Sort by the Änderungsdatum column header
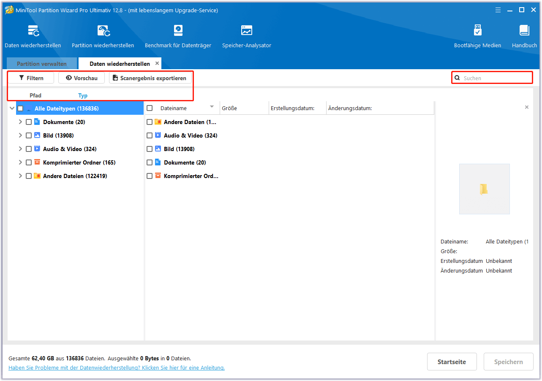Screen dimensions: 542x381 380,108
